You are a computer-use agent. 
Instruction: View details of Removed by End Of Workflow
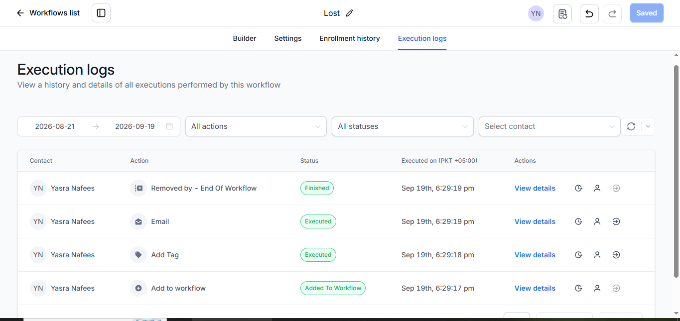(x=535, y=188)
